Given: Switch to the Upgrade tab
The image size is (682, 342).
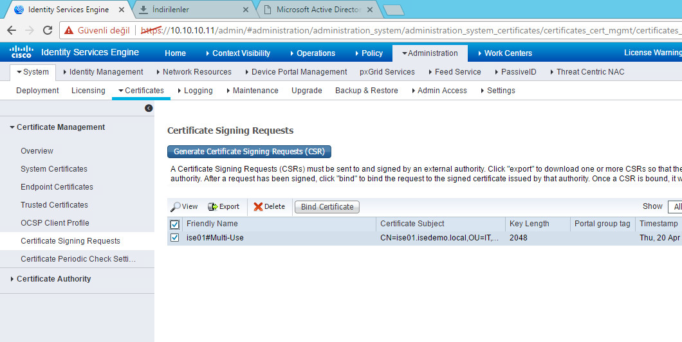Looking at the screenshot, I should tap(307, 91).
